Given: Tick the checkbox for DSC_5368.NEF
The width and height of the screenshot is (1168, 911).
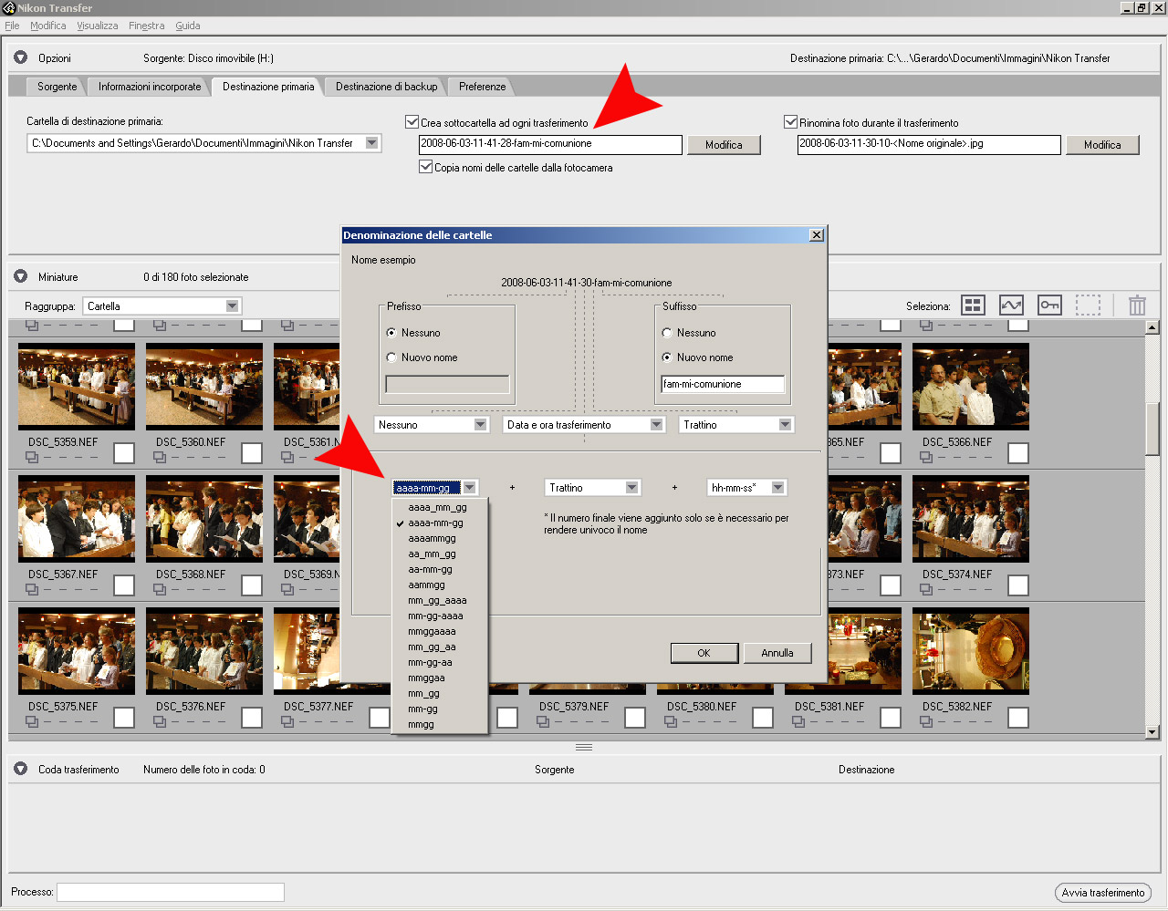Looking at the screenshot, I should coord(252,585).
